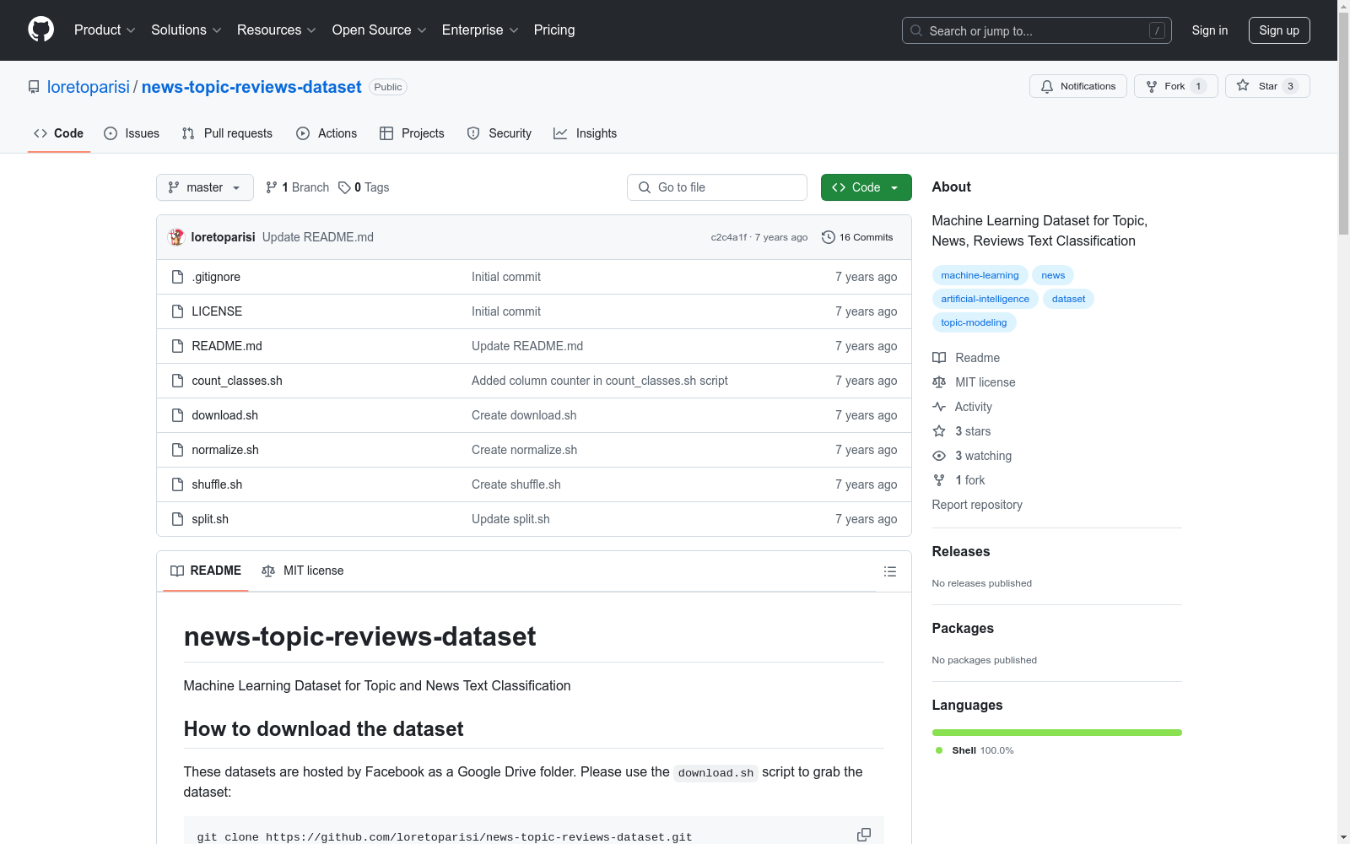Switch to the Pull requests tab
The height and width of the screenshot is (844, 1350).
tap(227, 133)
